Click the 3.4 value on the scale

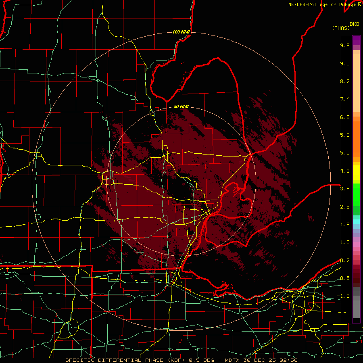click(x=345, y=189)
